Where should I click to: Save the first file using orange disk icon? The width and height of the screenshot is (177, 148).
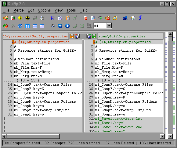tap(72, 36)
